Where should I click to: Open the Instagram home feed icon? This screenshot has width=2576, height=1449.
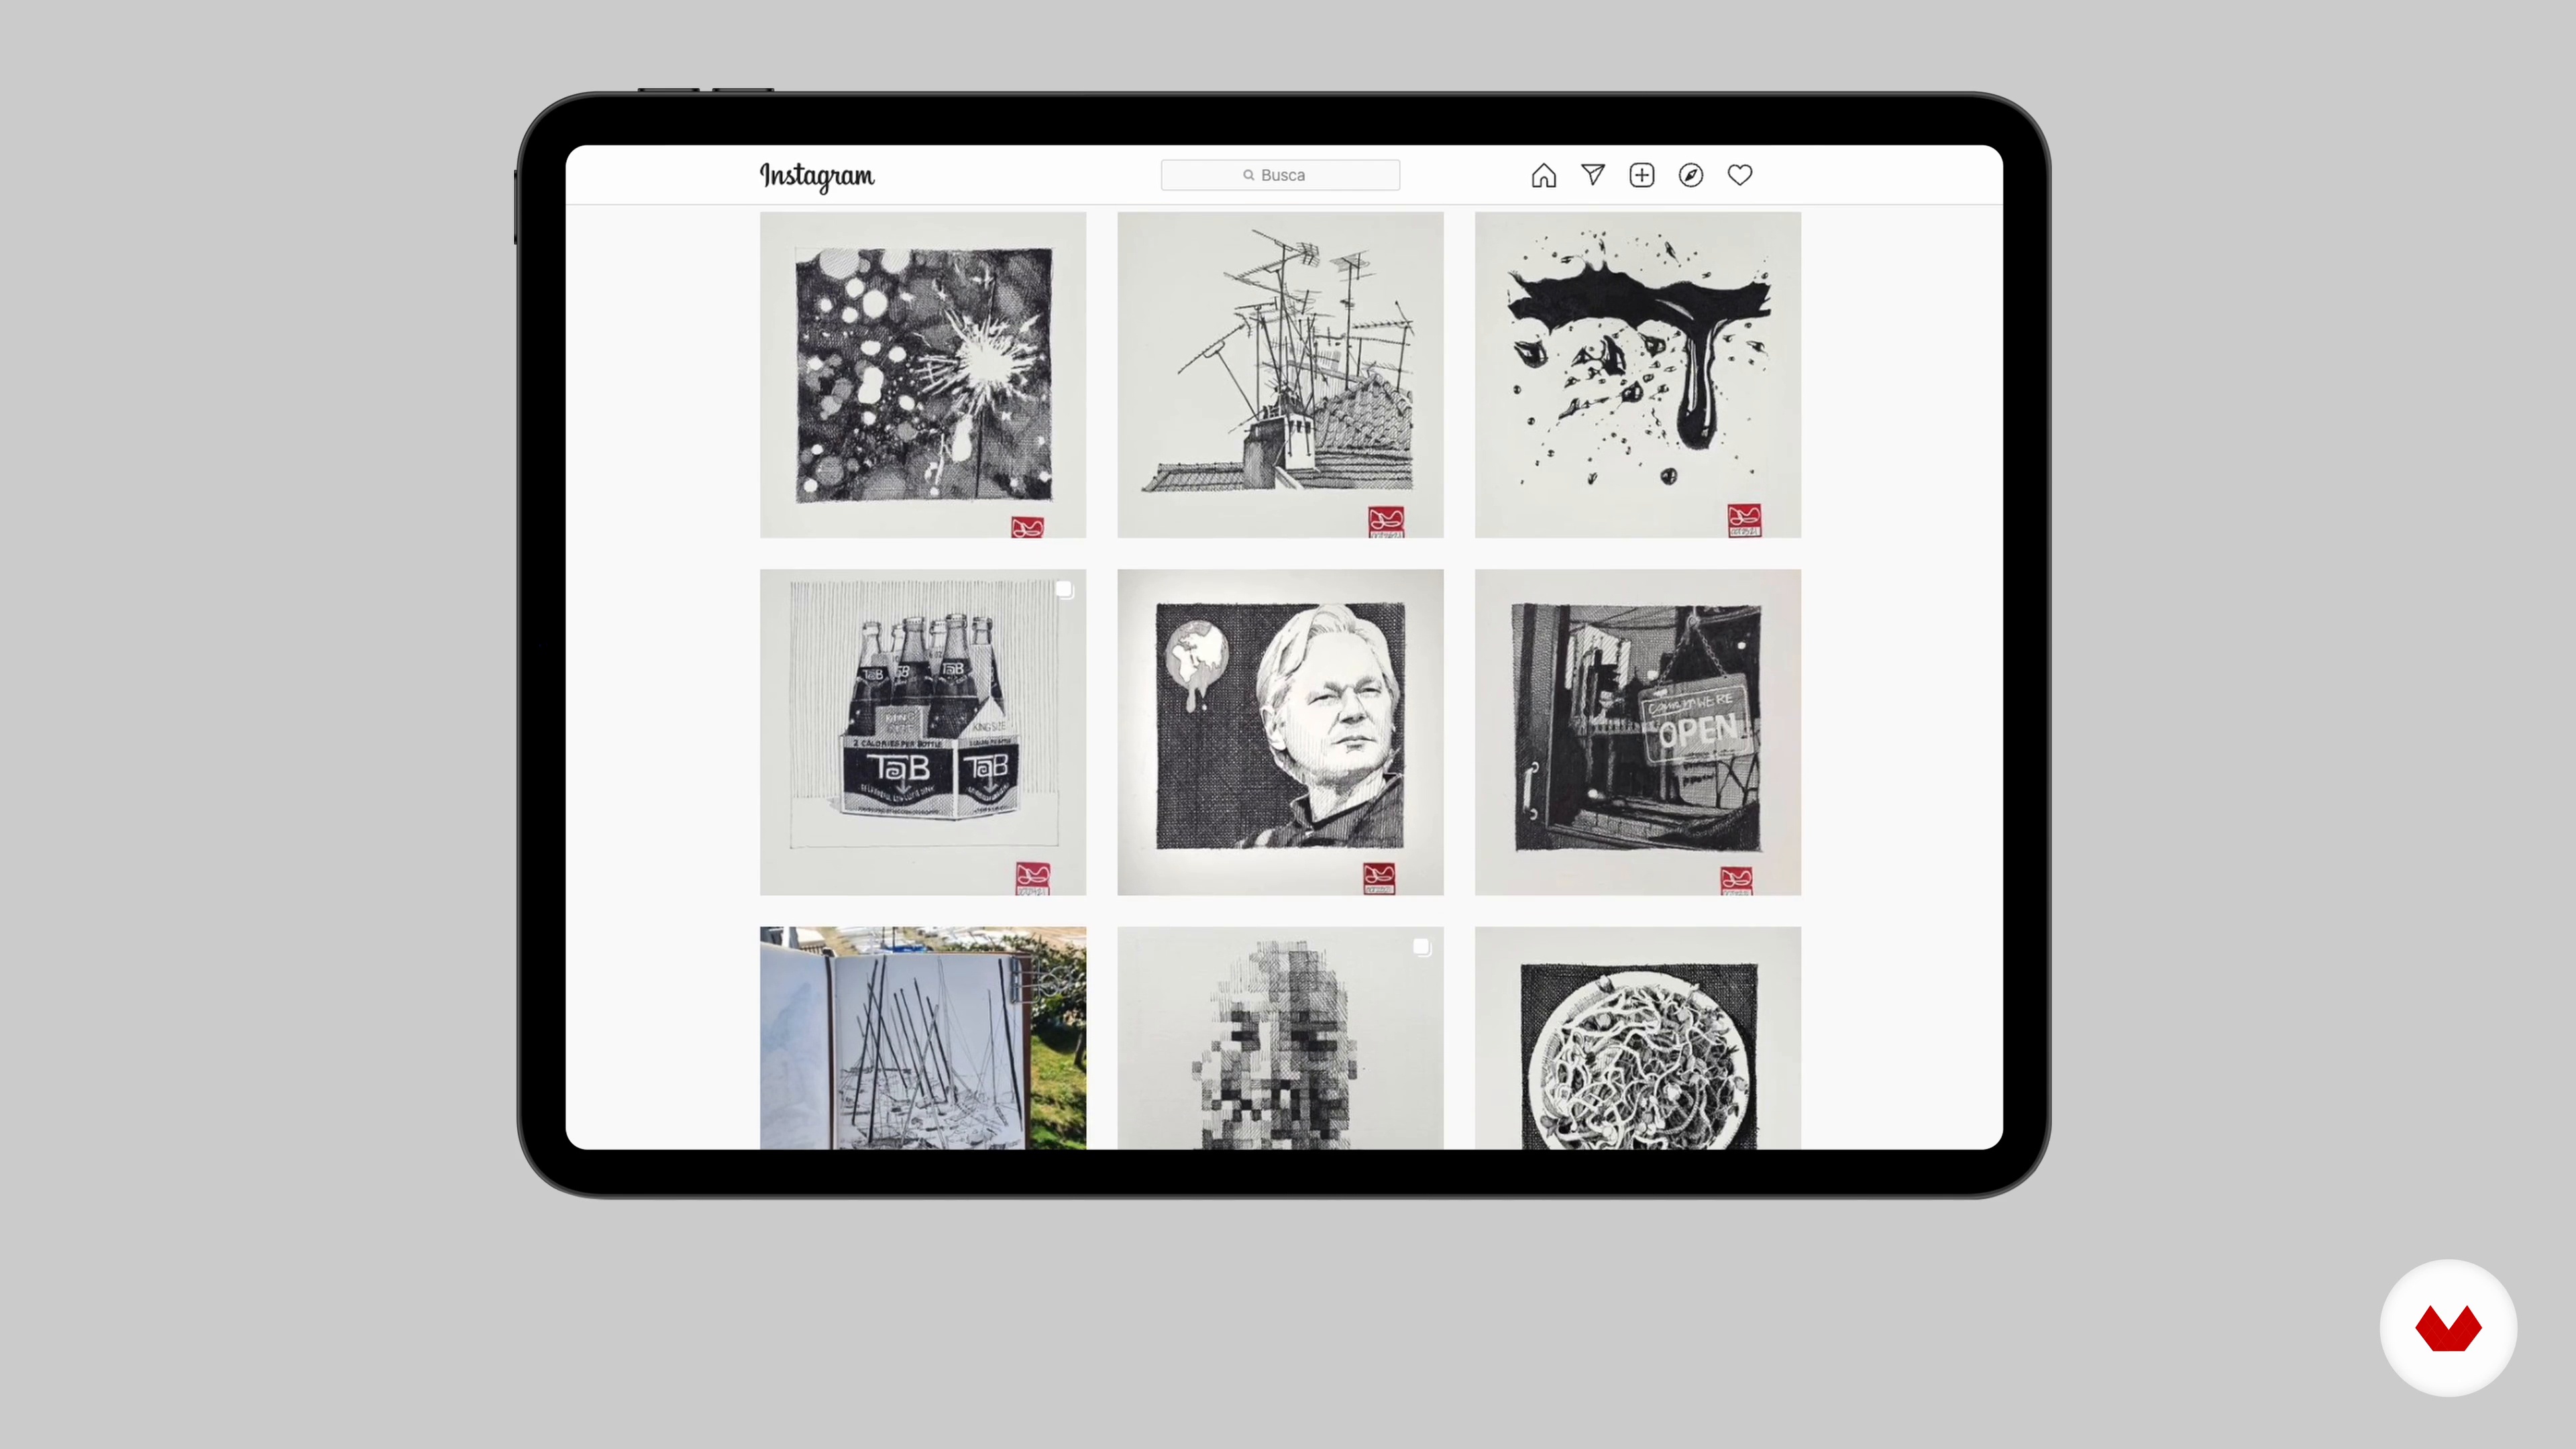tap(1543, 175)
